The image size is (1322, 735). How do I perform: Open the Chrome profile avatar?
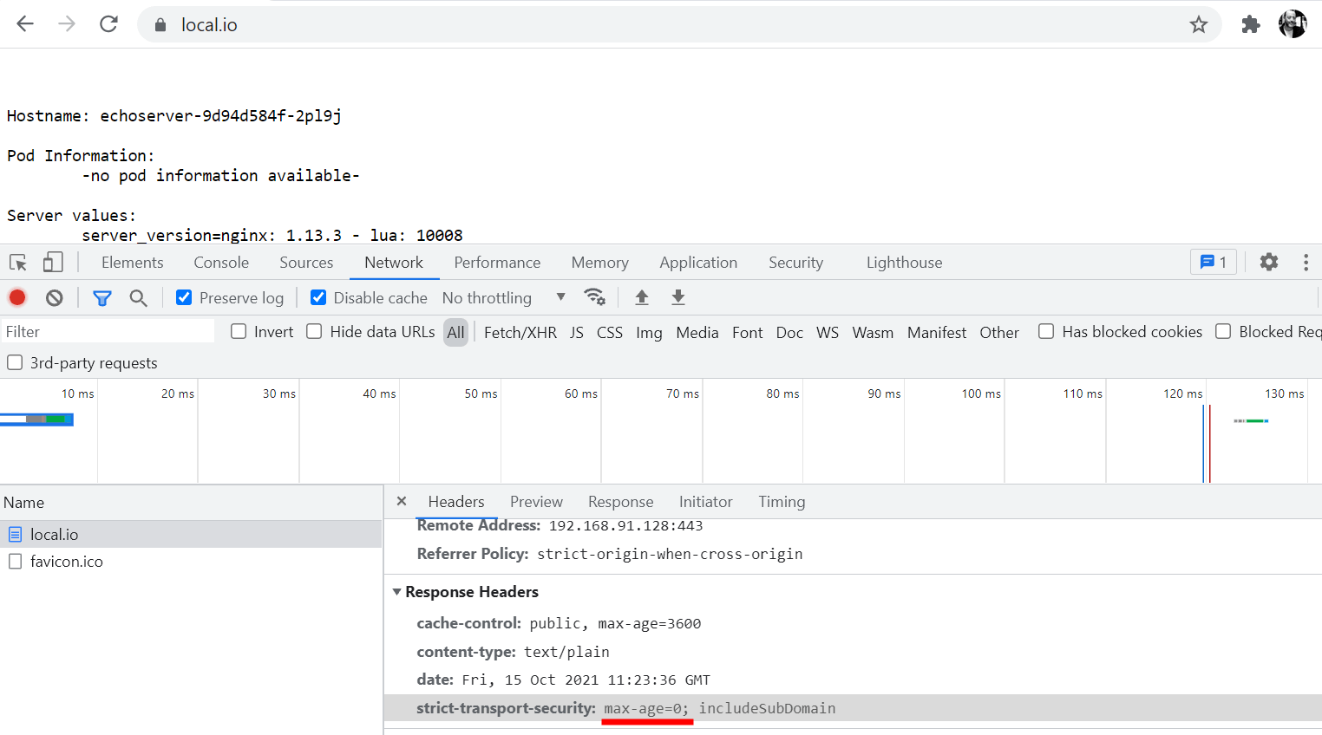coord(1293,24)
